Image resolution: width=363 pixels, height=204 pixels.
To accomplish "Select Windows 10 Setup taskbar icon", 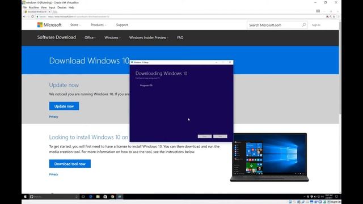I will [x=120, y=197].
